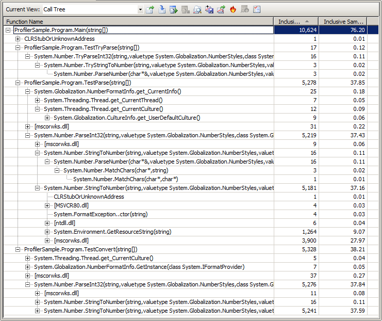Click the 38.21 percent cell of TestConvert
382x321 pixels.
(343, 249)
